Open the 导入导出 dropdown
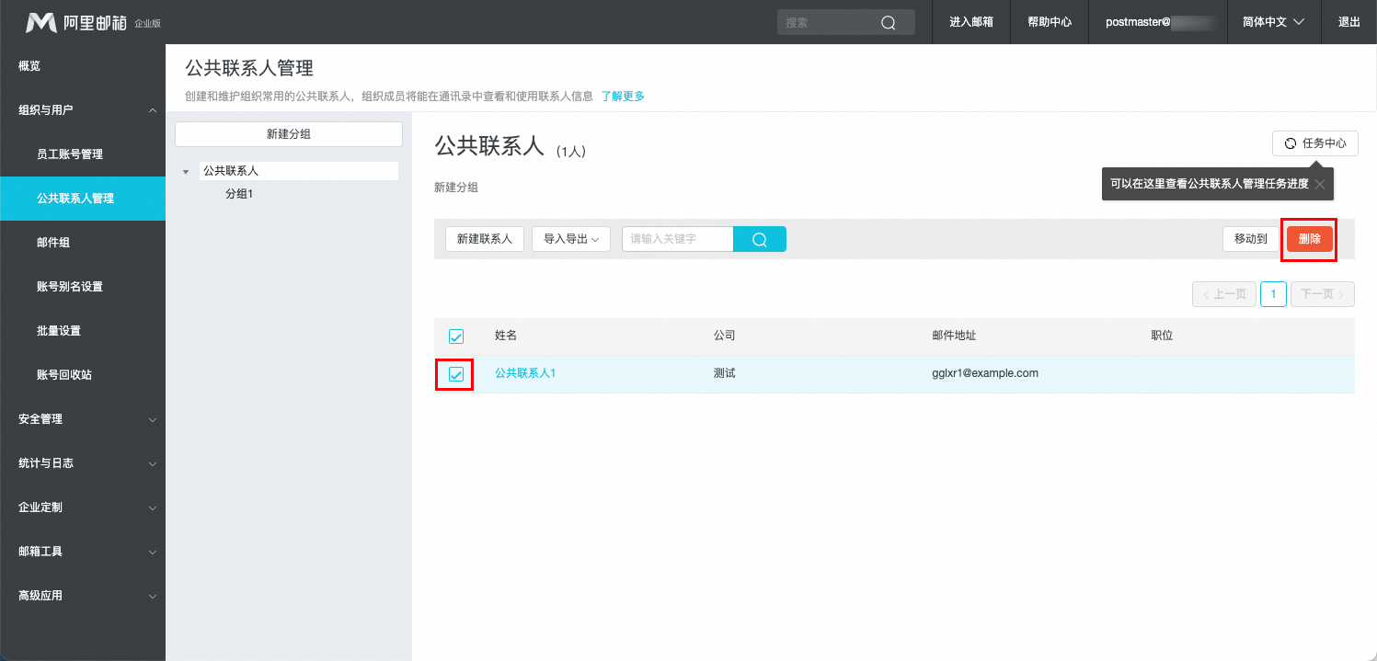The image size is (1377, 661). (x=570, y=239)
